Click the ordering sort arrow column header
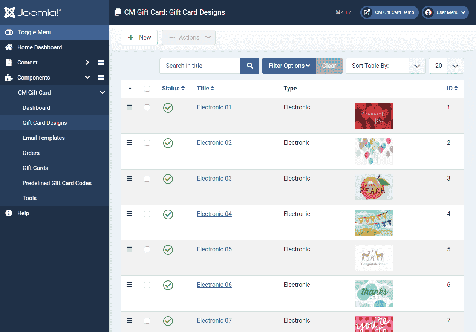 coord(130,89)
